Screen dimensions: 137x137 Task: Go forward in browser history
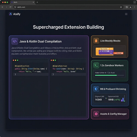click(x=6, y=7)
